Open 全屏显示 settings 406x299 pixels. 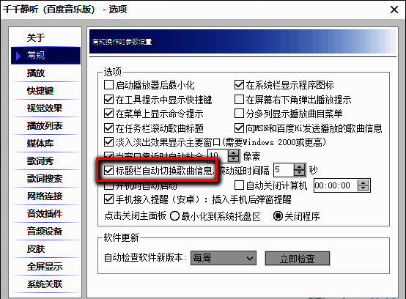45,267
